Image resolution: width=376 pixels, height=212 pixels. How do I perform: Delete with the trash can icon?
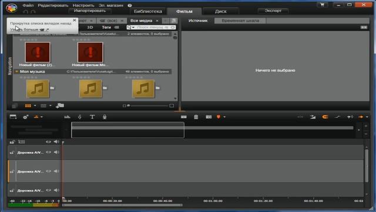click(x=196, y=117)
